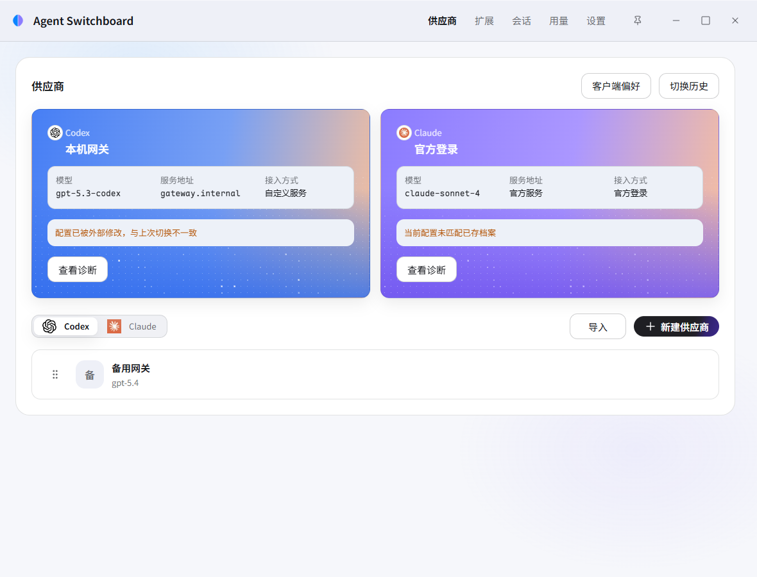This screenshot has width=757, height=577.
Task: Click the 官方服务 service address value
Action: [526, 194]
